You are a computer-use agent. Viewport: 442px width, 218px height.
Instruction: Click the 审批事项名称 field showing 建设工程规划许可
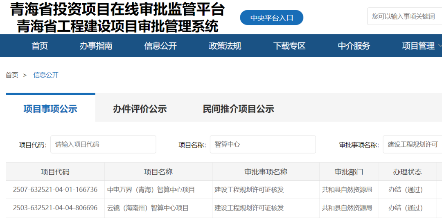click(412, 145)
